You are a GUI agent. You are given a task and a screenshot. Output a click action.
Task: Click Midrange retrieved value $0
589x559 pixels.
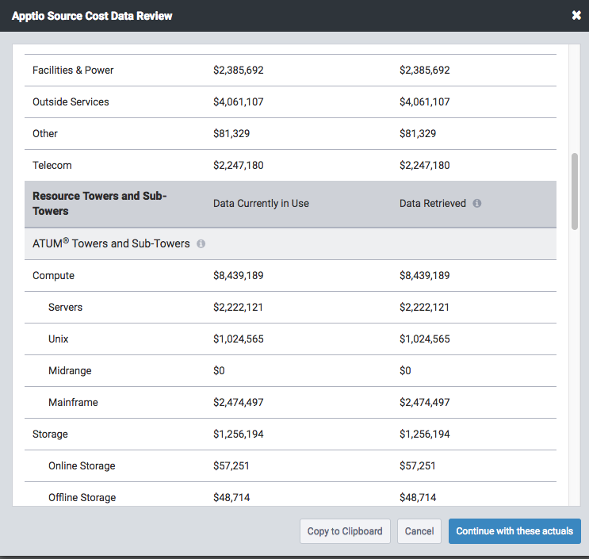(405, 371)
